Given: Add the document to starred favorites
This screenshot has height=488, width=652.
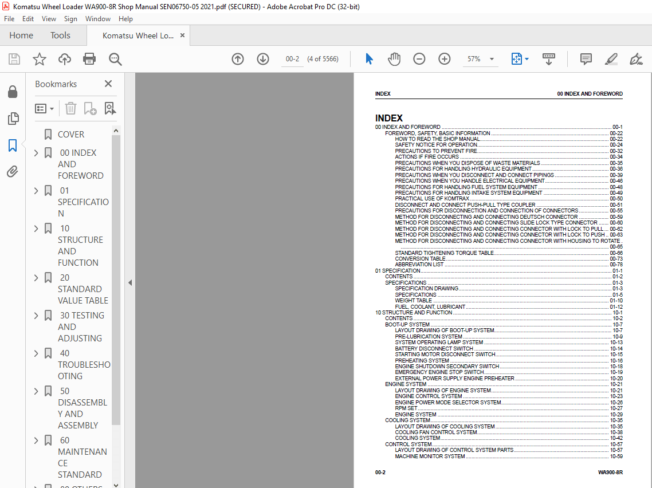Looking at the screenshot, I should (x=39, y=59).
